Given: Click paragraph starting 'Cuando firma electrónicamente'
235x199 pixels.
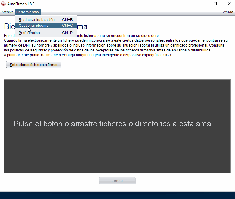Looking at the screenshot, I should point(116,45).
